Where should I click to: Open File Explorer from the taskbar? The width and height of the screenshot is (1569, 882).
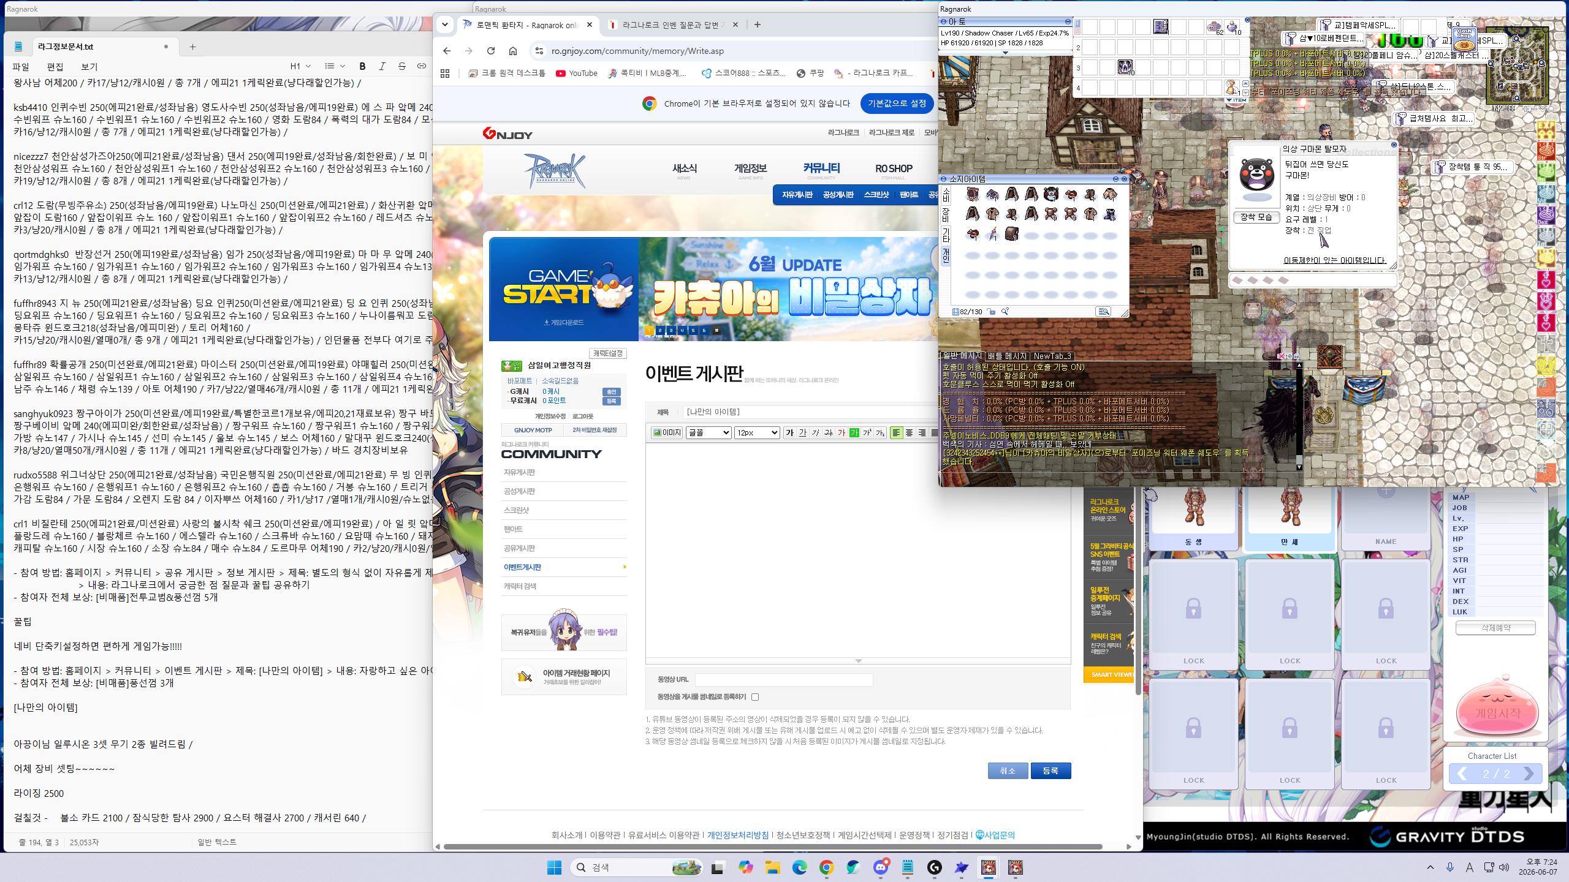tap(772, 867)
